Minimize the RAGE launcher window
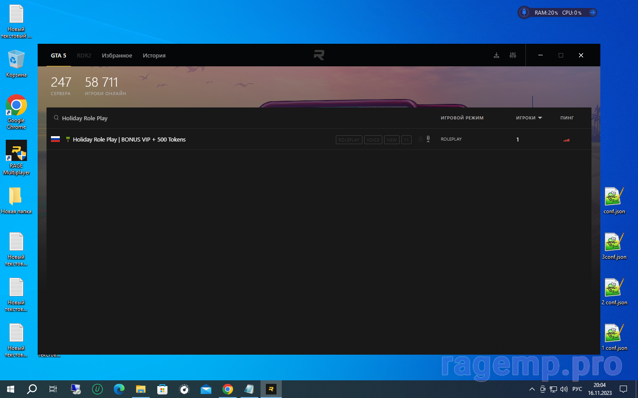The height and width of the screenshot is (398, 638). tap(541, 55)
